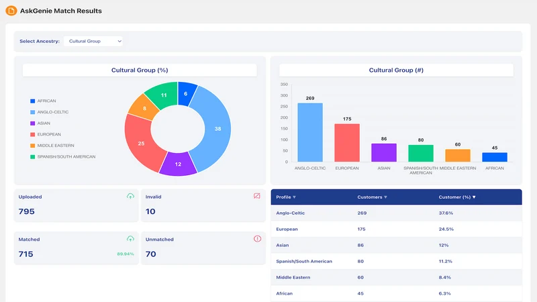Image resolution: width=537 pixels, height=302 pixels.
Task: Select the Asian table row name
Action: coord(283,245)
